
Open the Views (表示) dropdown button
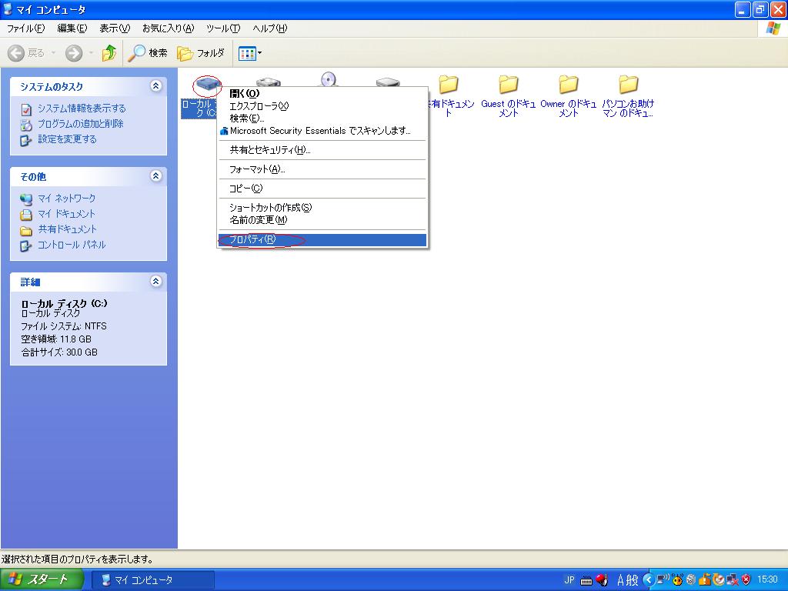point(250,53)
